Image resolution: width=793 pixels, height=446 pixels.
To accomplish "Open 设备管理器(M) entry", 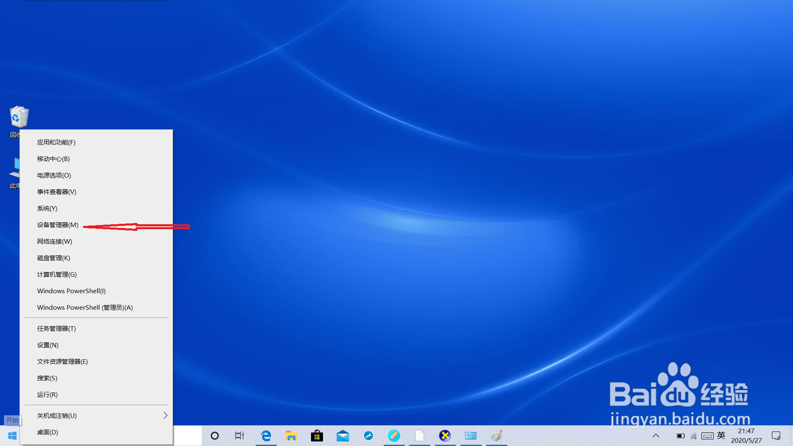I will pyautogui.click(x=96, y=225).
